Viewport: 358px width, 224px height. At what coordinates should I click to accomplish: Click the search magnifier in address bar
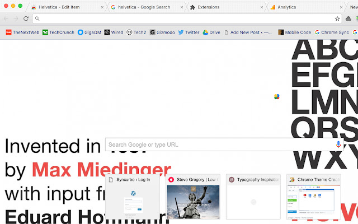[x=37, y=18]
